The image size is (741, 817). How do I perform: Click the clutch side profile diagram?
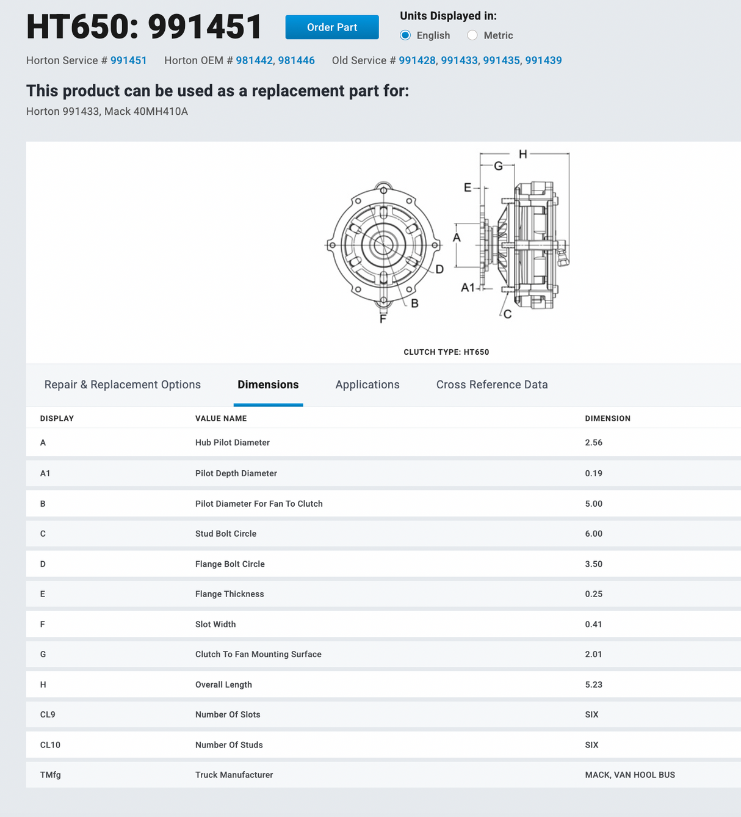tap(525, 244)
